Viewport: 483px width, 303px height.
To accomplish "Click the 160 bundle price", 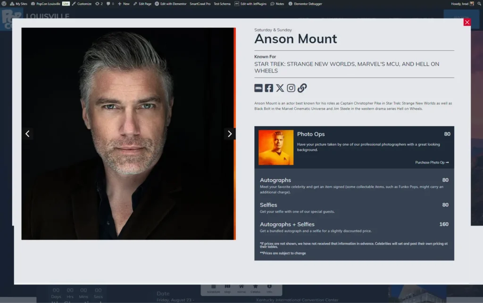I will 444,224.
